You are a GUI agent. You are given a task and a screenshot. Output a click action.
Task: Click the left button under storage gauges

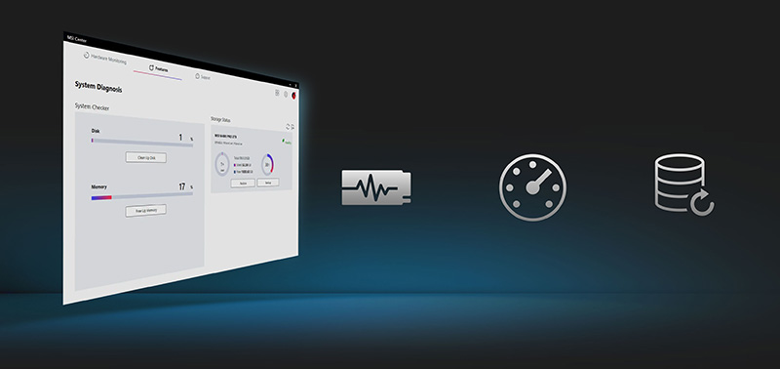[243, 184]
